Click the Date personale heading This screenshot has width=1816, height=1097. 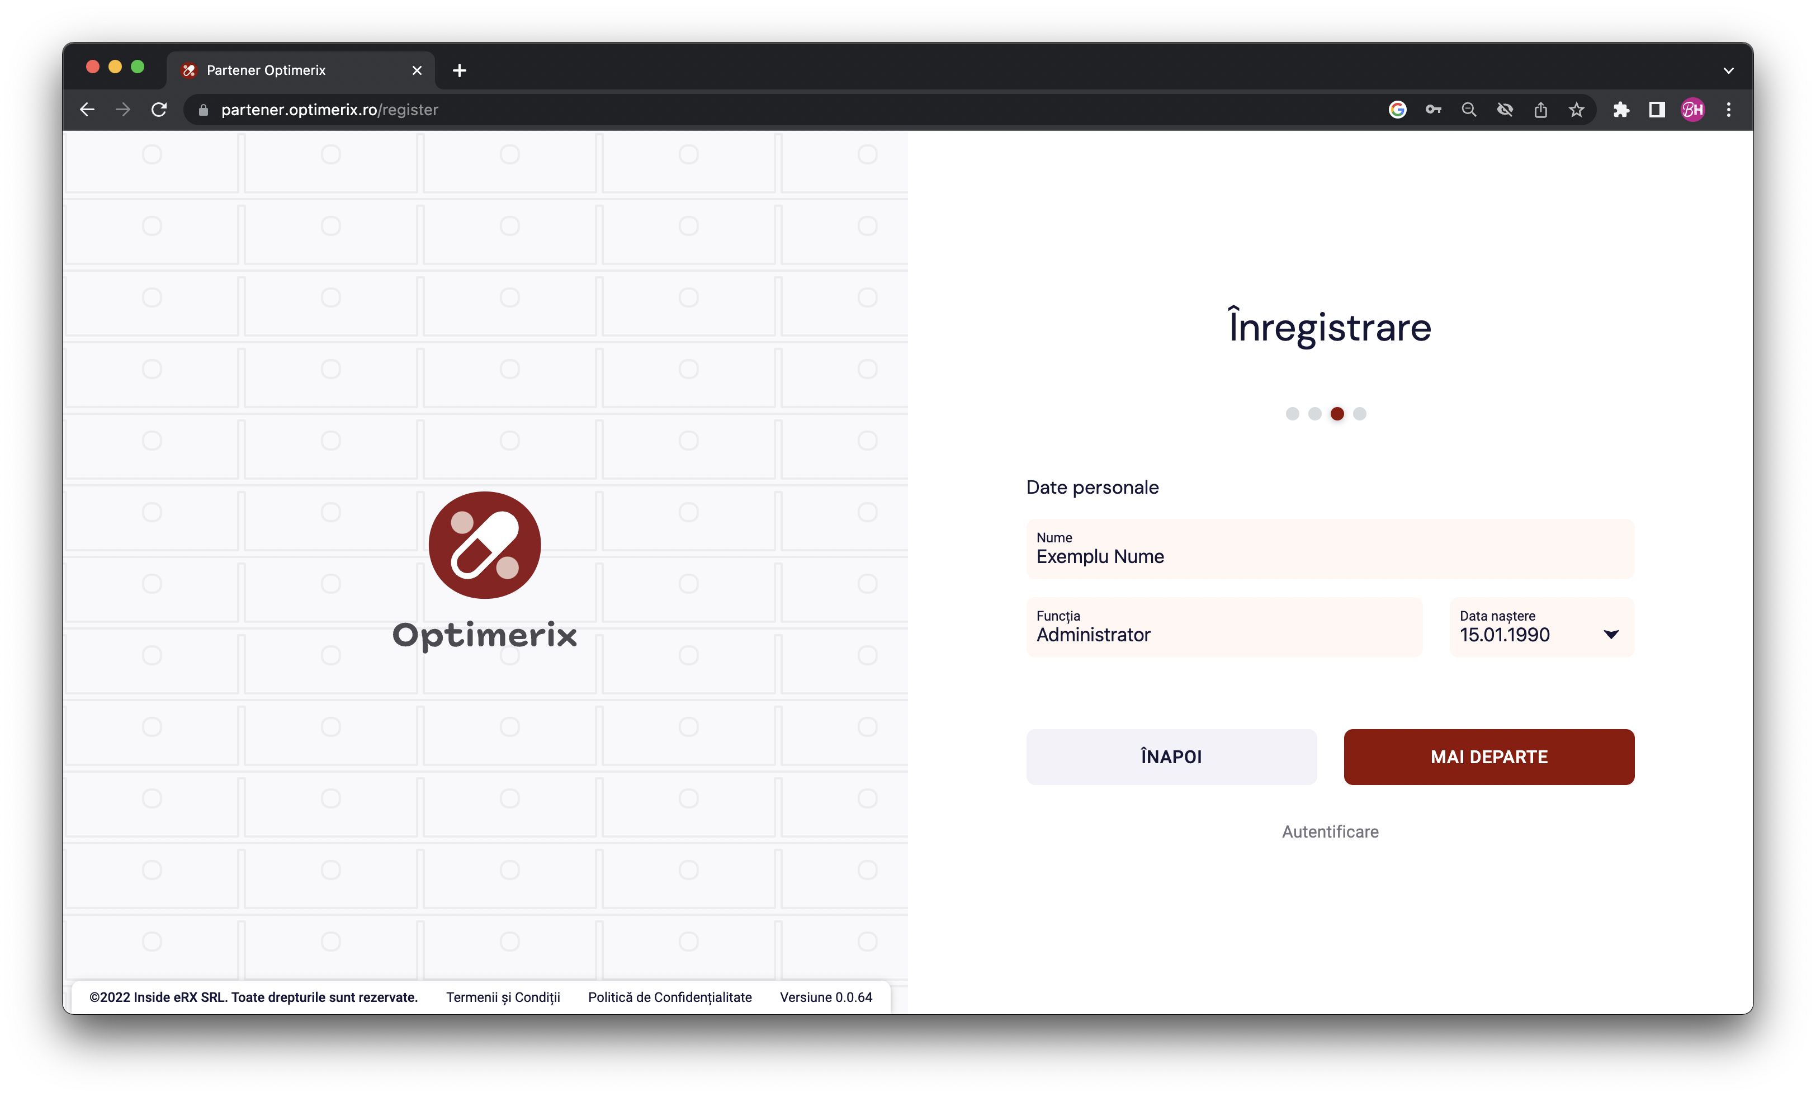tap(1093, 488)
